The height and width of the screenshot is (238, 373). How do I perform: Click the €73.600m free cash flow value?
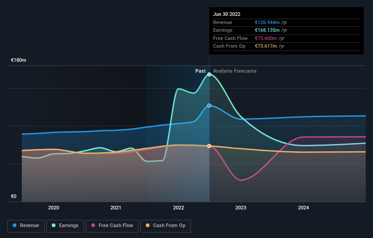pyautogui.click(x=266, y=38)
